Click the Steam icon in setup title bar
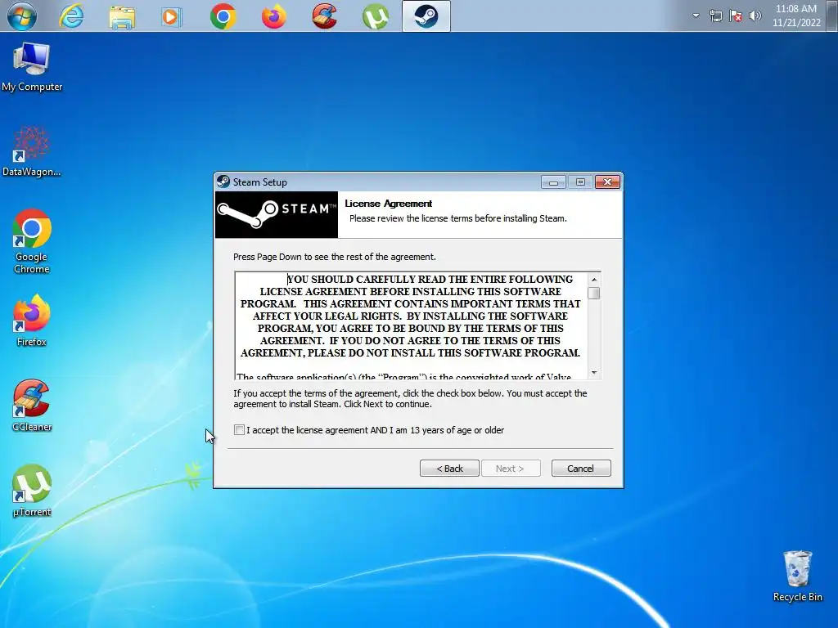The width and height of the screenshot is (838, 628). click(223, 182)
